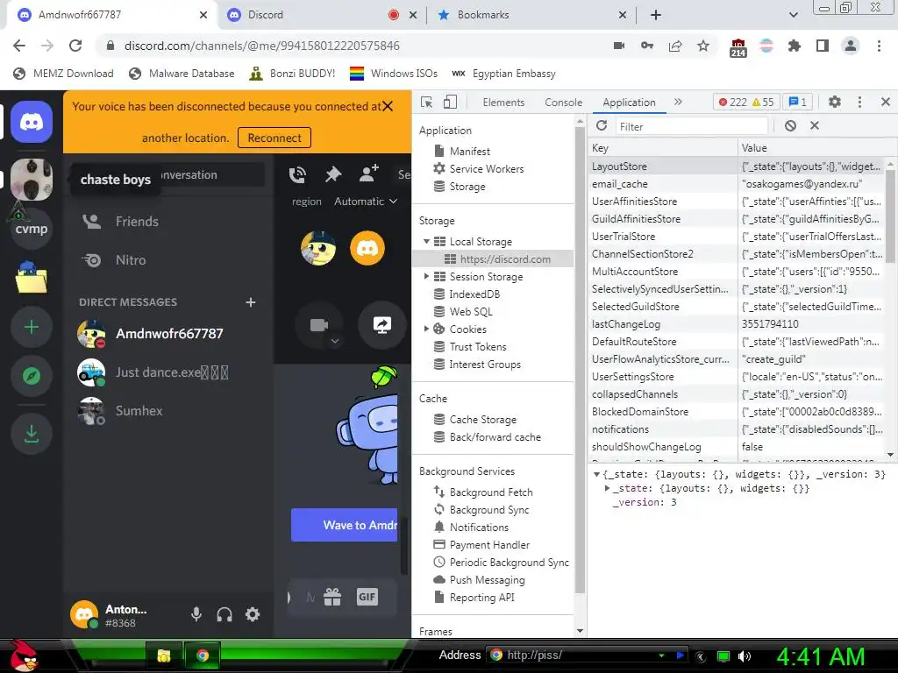This screenshot has width=898, height=673.
Task: Open the Chrome extensions puzzle icon
Action: click(x=794, y=46)
